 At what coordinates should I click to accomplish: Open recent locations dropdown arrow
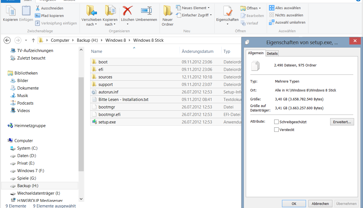click(26, 40)
